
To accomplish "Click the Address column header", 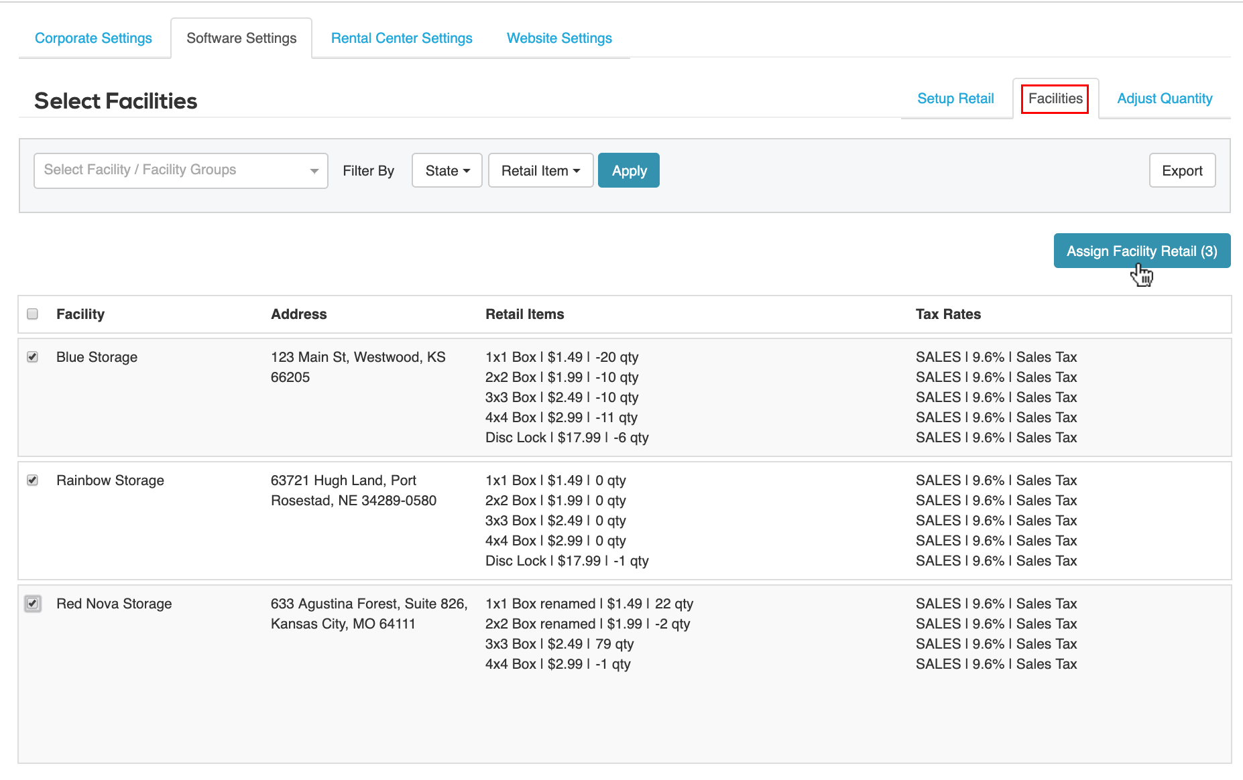I will click(x=298, y=314).
